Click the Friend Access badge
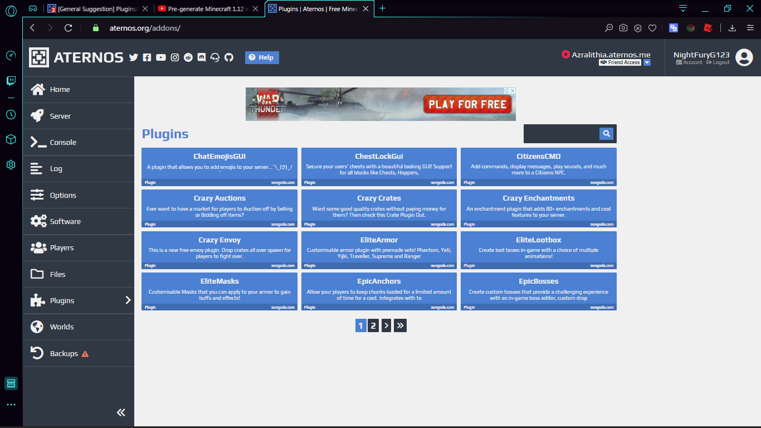761x428 pixels. pos(620,62)
